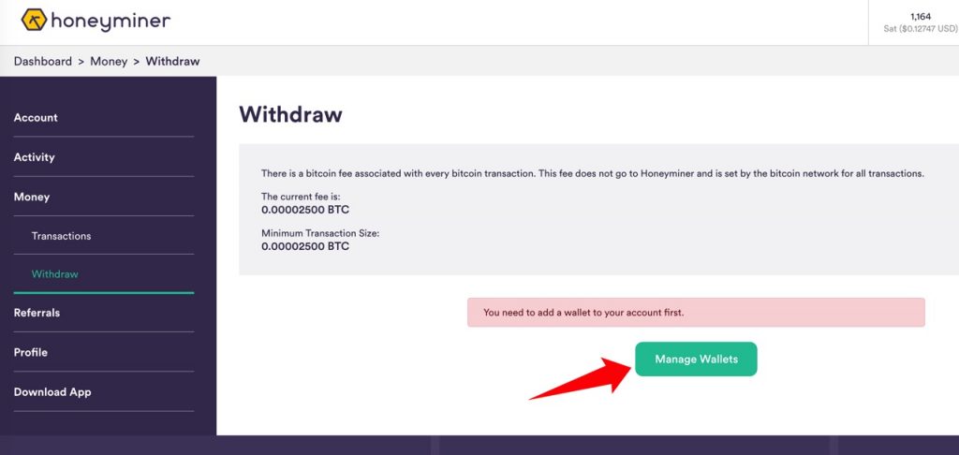Viewport: 959px width, 455px height.
Task: Select Withdraw in the breadcrumb trail
Action: click(x=172, y=61)
